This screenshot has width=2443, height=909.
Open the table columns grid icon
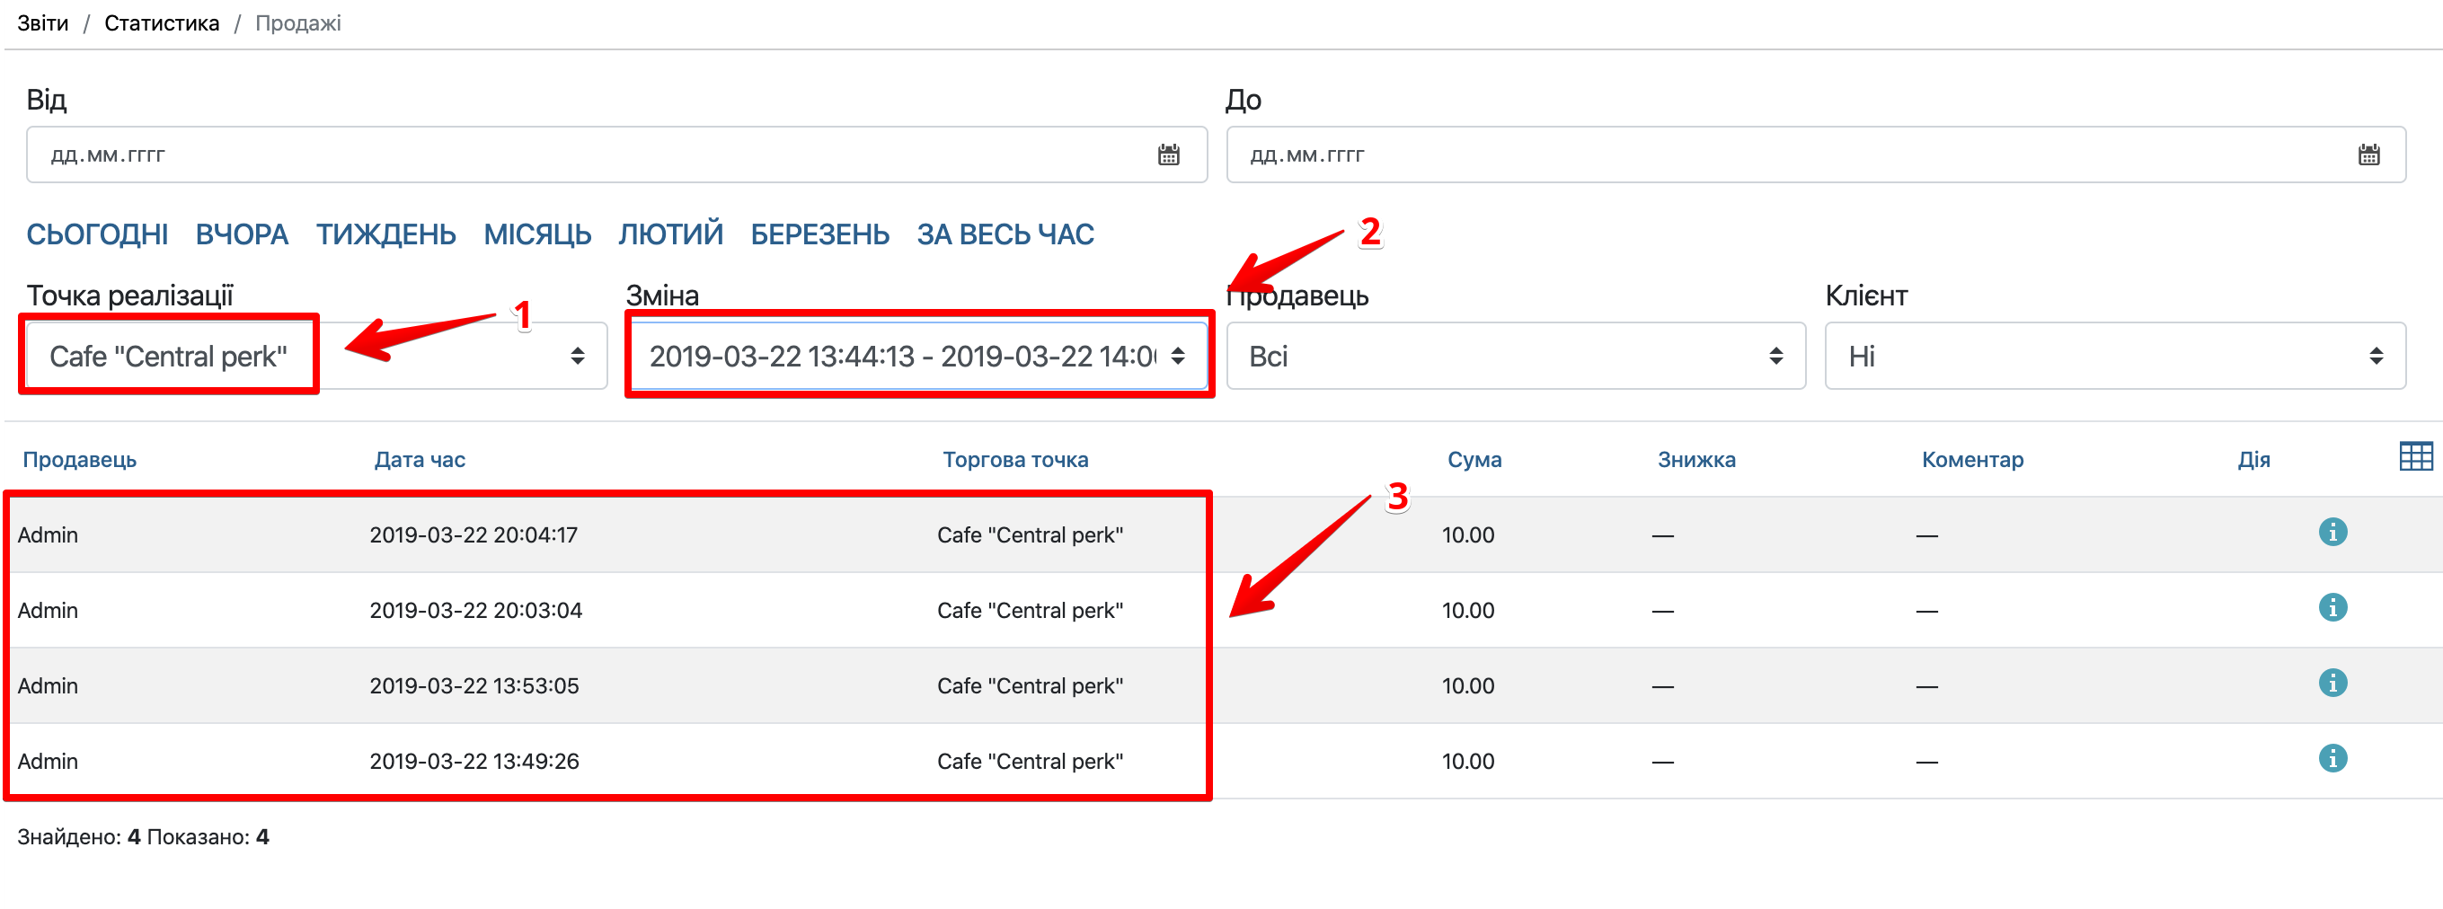pyautogui.click(x=2414, y=457)
